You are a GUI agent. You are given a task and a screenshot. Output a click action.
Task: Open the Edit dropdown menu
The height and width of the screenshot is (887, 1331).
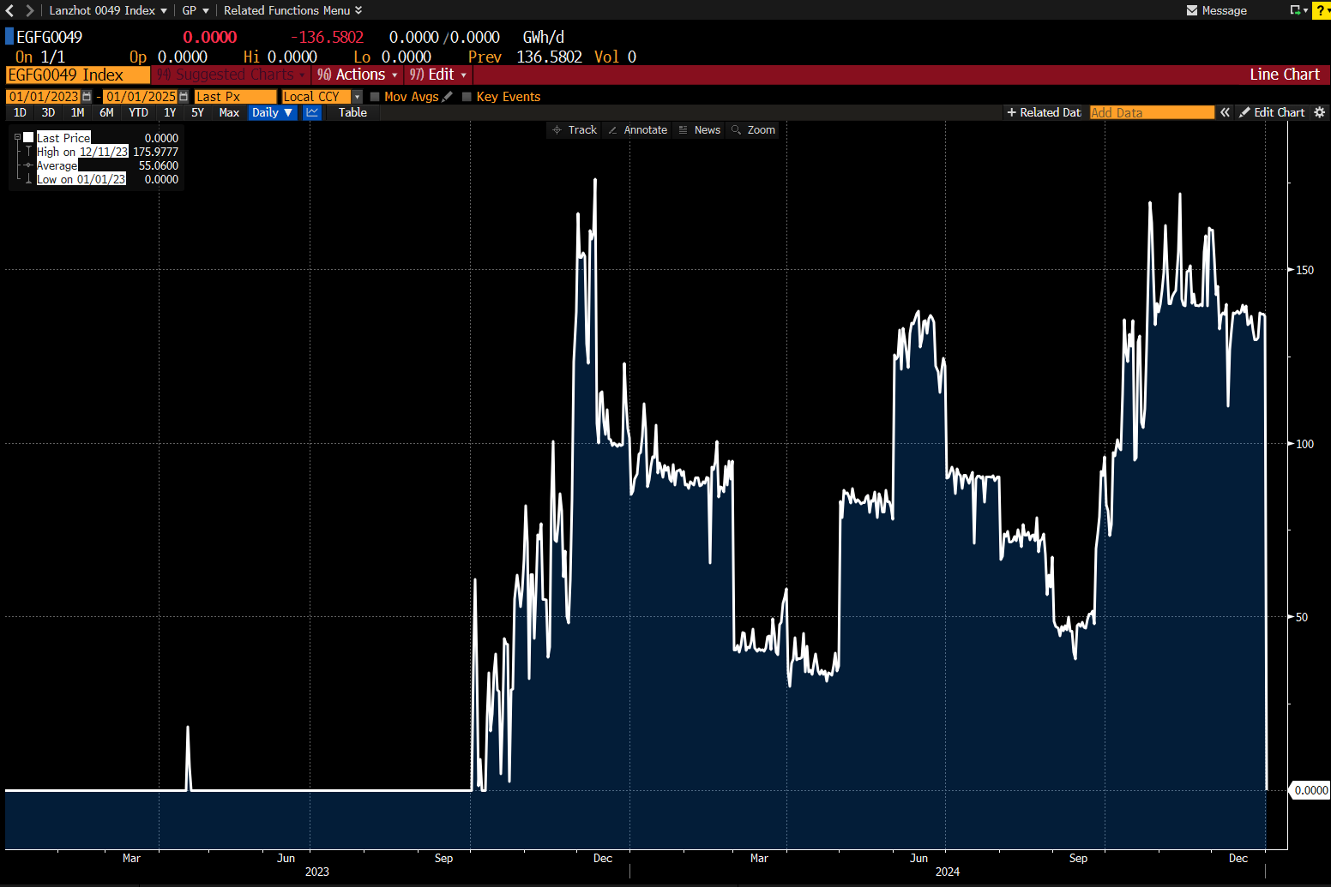pyautogui.click(x=438, y=75)
